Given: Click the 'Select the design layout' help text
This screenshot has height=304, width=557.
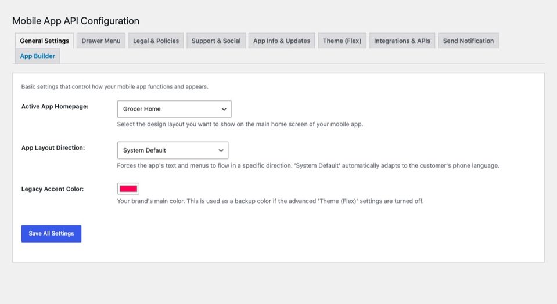Looking at the screenshot, I should [240, 124].
